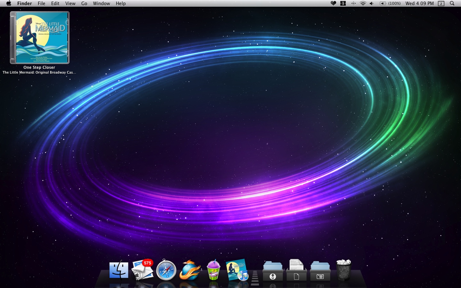The image size is (461, 288).
Task: Launch the flaming globe browser in dock
Action: pos(190,270)
